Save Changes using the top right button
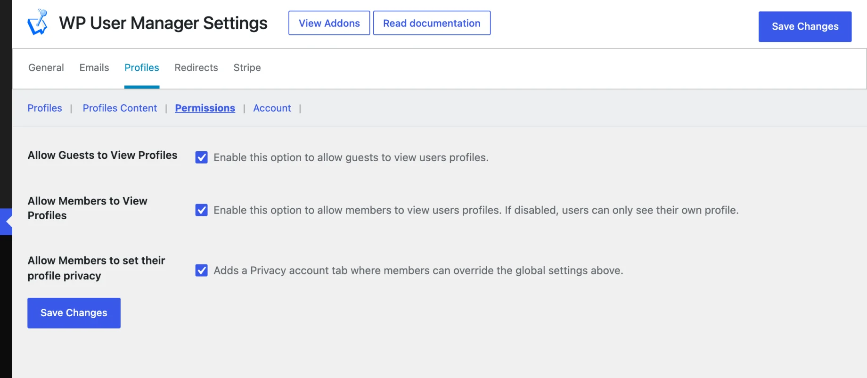Screen dimensions: 867x378 click(x=805, y=26)
